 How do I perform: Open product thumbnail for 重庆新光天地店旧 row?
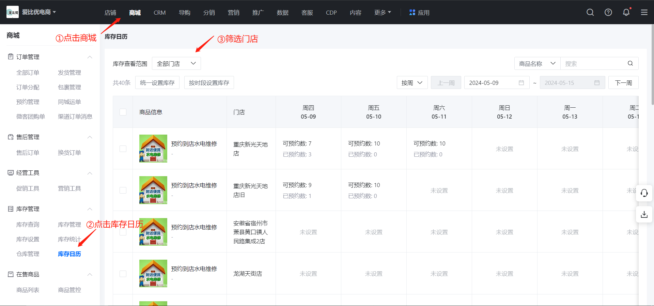click(x=153, y=190)
